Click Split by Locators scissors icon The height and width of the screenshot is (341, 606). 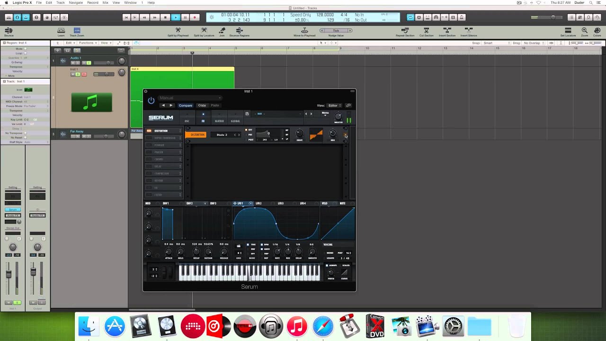[x=204, y=30]
